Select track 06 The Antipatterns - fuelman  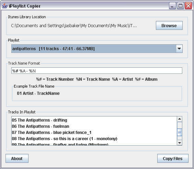[94, 126]
